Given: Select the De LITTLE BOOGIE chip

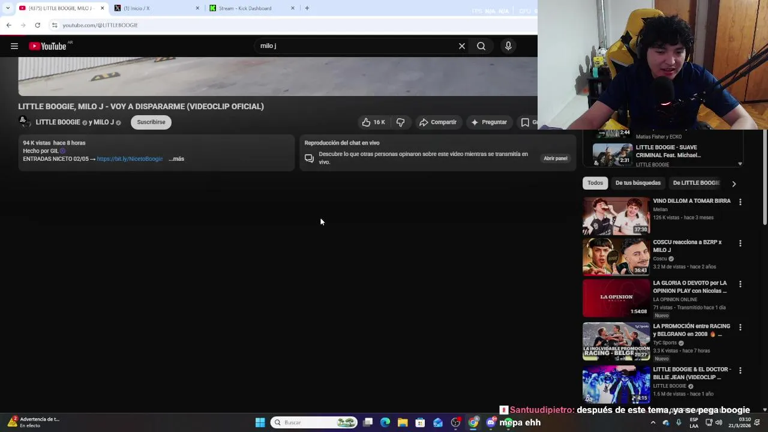Looking at the screenshot, I should click(696, 183).
